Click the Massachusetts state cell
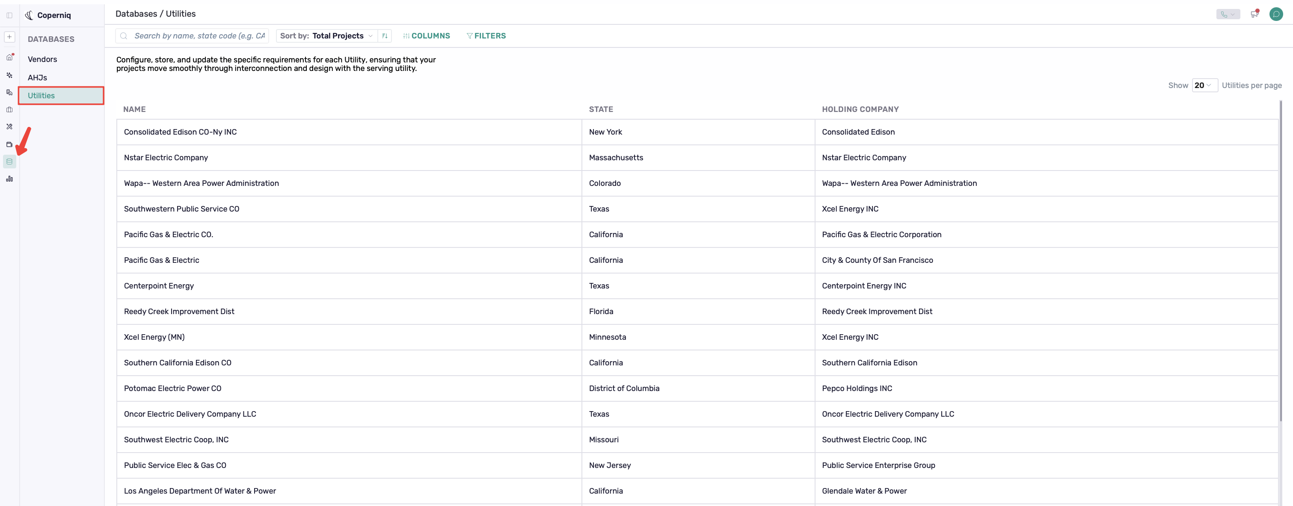The width and height of the screenshot is (1293, 506). pos(698,157)
